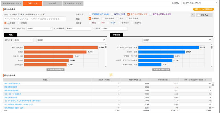Select AND検索 radio button
The width and height of the screenshot is (220, 113).
point(5,23)
